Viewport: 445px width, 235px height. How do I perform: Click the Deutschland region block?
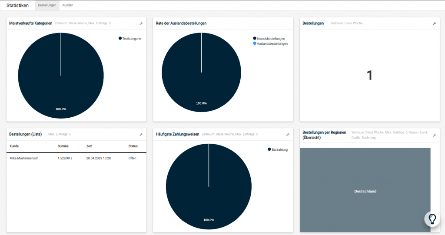click(x=365, y=191)
